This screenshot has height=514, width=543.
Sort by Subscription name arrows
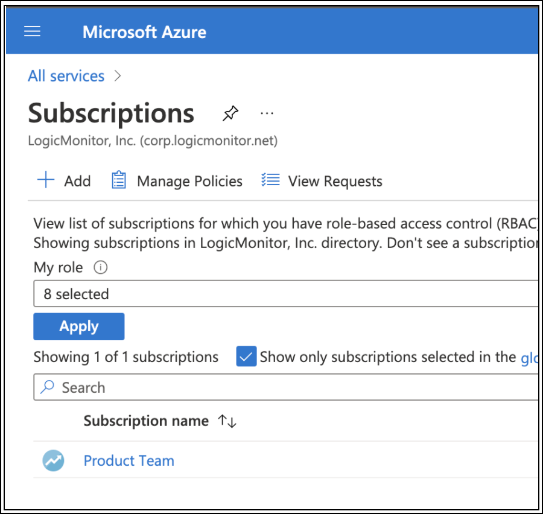pos(227,421)
